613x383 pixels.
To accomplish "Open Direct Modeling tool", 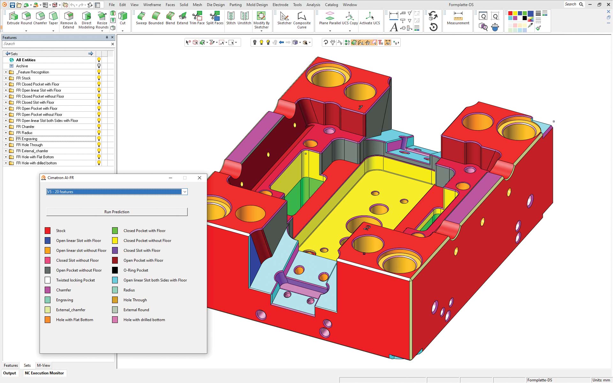I will coord(87,20).
